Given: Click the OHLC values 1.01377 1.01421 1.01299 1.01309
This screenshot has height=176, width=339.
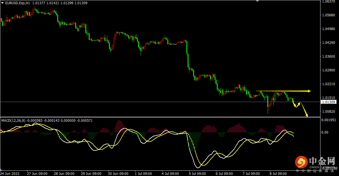Looking at the screenshot, I should (x=60, y=3).
